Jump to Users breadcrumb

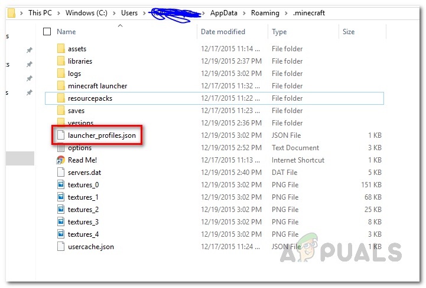pyautogui.click(x=129, y=13)
